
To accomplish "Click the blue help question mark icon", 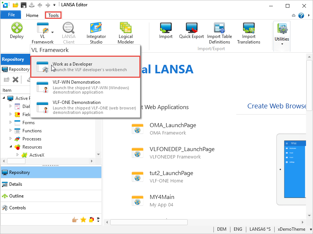I will click(x=301, y=15).
